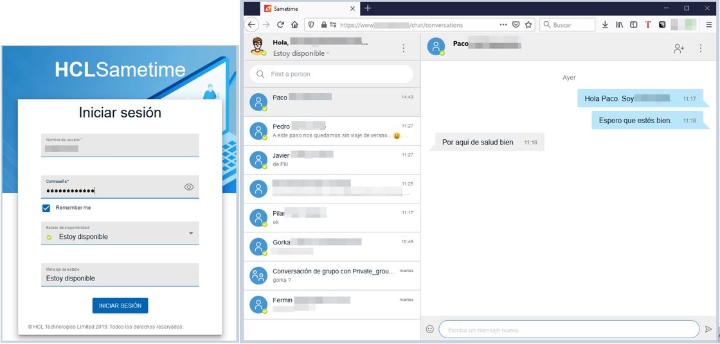This screenshot has width=720, height=344.
Task: Open a new browser tab
Action: point(368,8)
